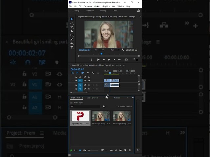210x157 pixels.
Task: Select the png clipart logo thumbnail
Action: coord(80,116)
